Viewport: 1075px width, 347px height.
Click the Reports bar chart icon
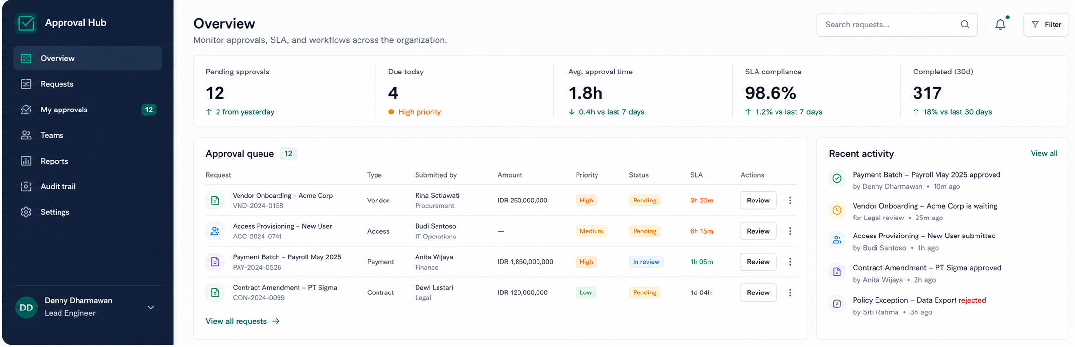(x=26, y=161)
